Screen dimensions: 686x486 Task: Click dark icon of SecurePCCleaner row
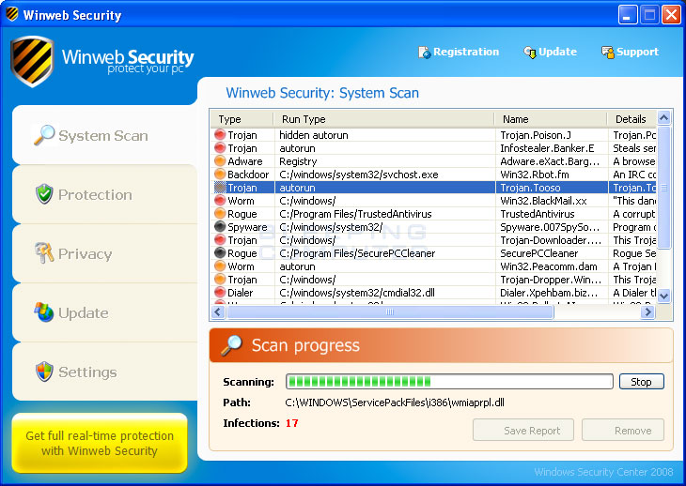(x=220, y=252)
